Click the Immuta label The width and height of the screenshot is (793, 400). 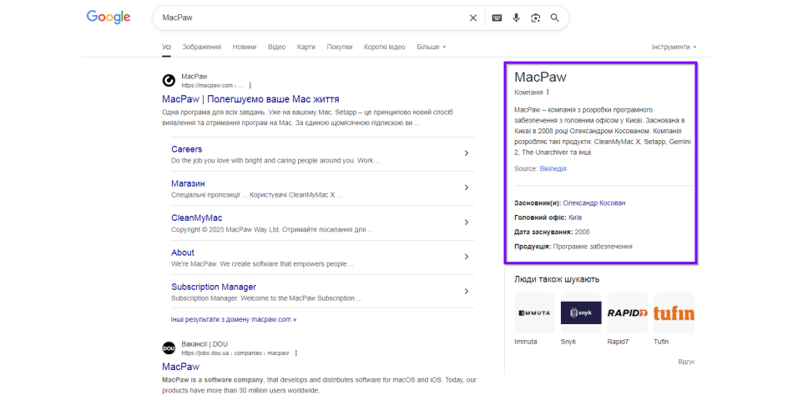point(525,342)
